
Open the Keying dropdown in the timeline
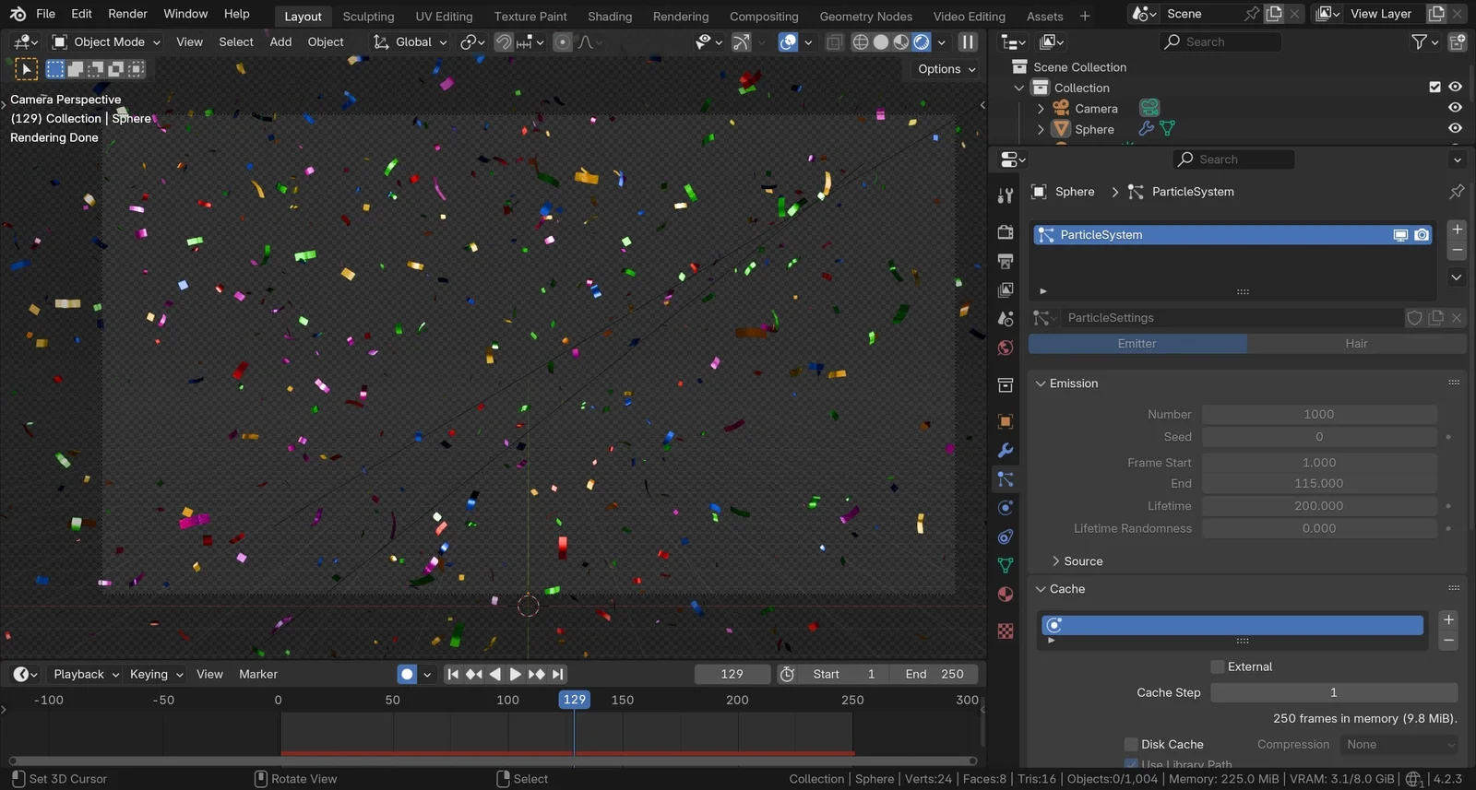pos(156,674)
